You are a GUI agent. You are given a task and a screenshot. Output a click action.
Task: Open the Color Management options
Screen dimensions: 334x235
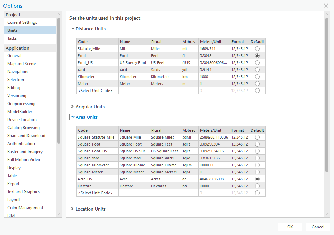[25, 208]
